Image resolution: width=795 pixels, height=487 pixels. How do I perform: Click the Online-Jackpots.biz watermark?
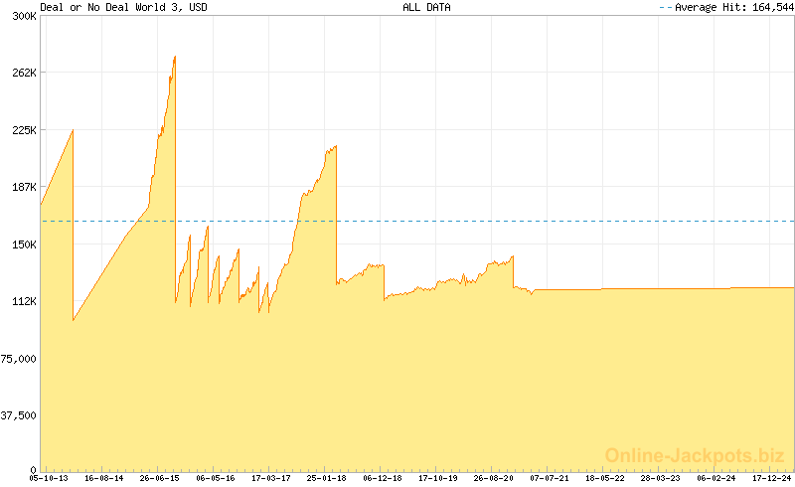coord(695,455)
